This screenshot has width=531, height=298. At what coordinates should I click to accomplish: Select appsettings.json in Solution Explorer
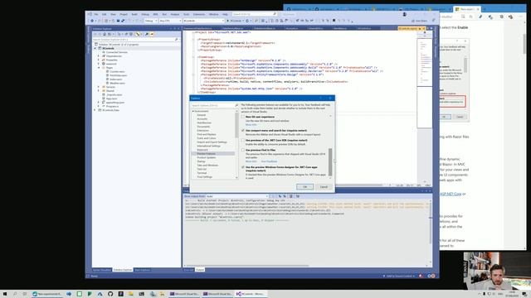(x=115, y=103)
